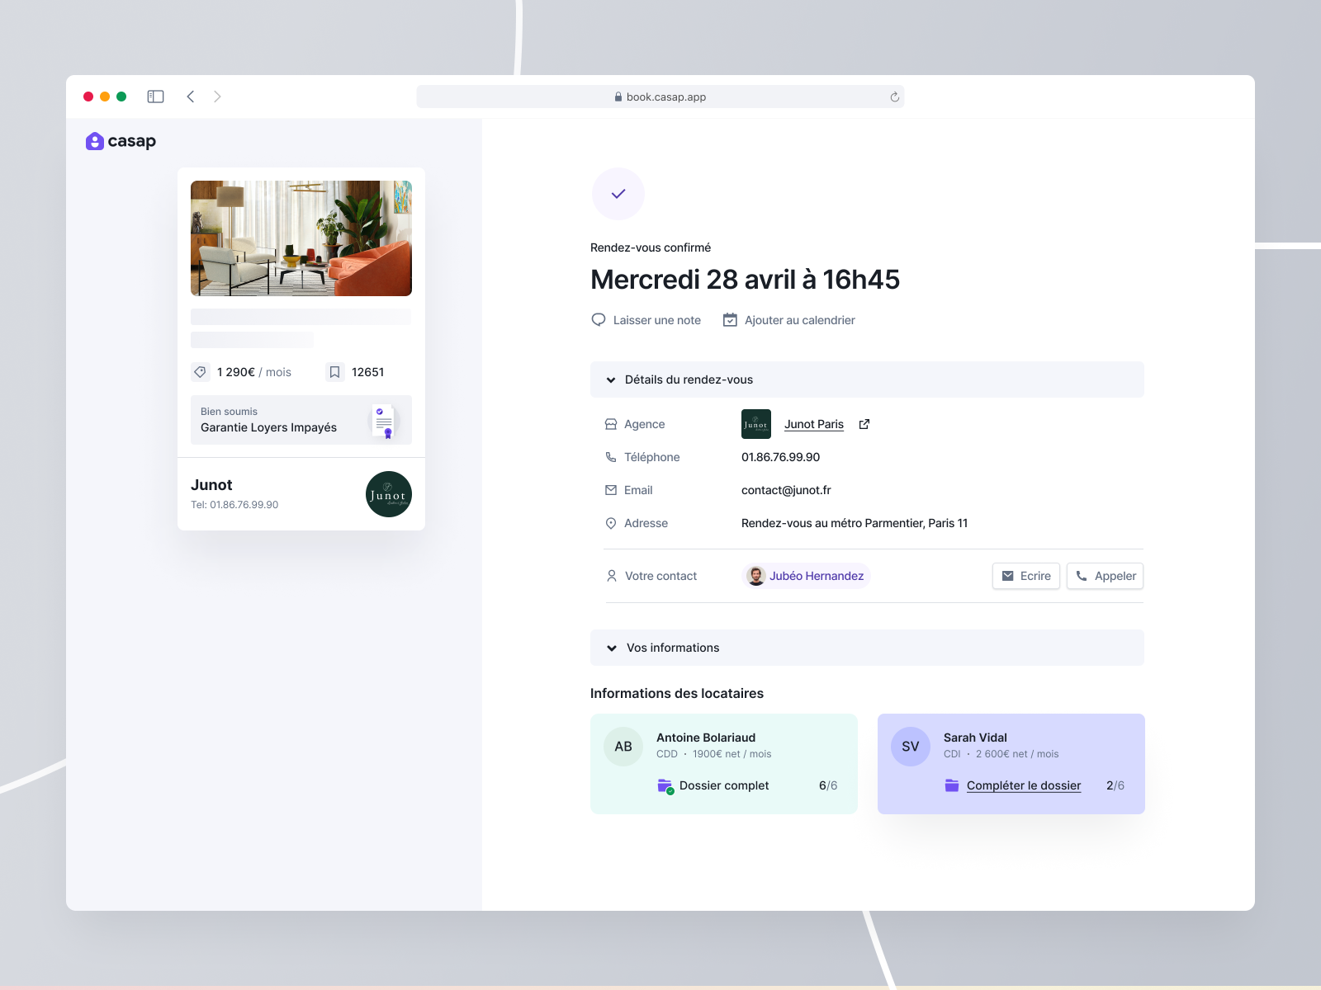Select the Antoine Bolariaud tenant name
1321x990 pixels.
click(706, 738)
